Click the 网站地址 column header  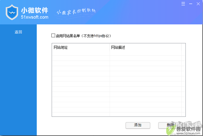coord(81,47)
